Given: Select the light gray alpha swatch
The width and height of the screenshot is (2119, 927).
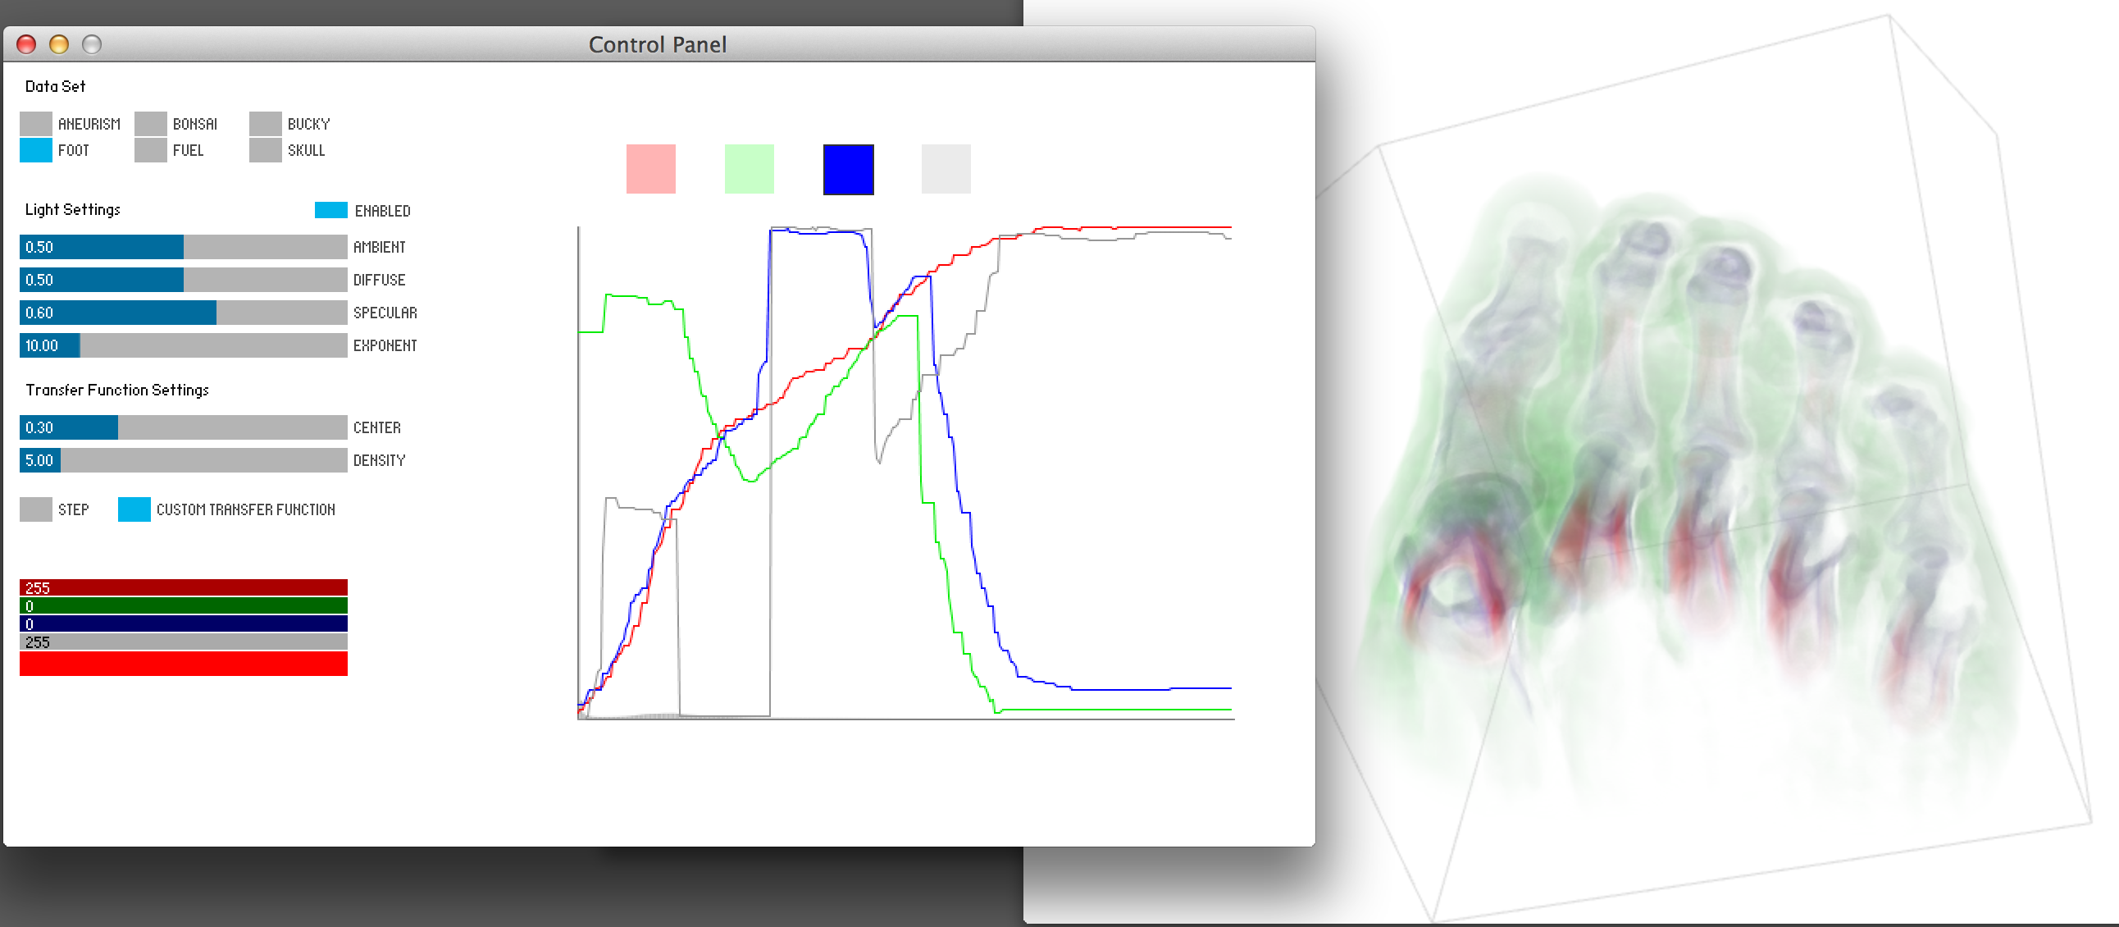Looking at the screenshot, I should click(946, 169).
